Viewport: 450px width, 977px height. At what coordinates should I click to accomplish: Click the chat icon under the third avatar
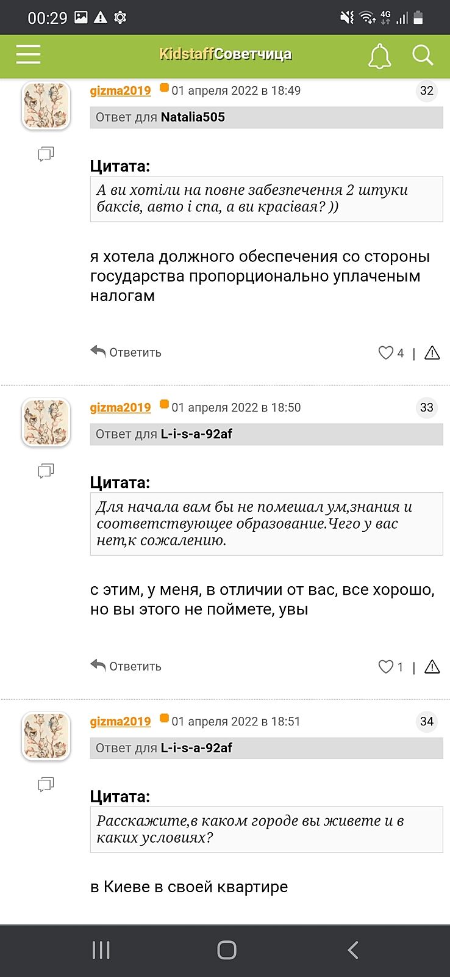tap(46, 785)
